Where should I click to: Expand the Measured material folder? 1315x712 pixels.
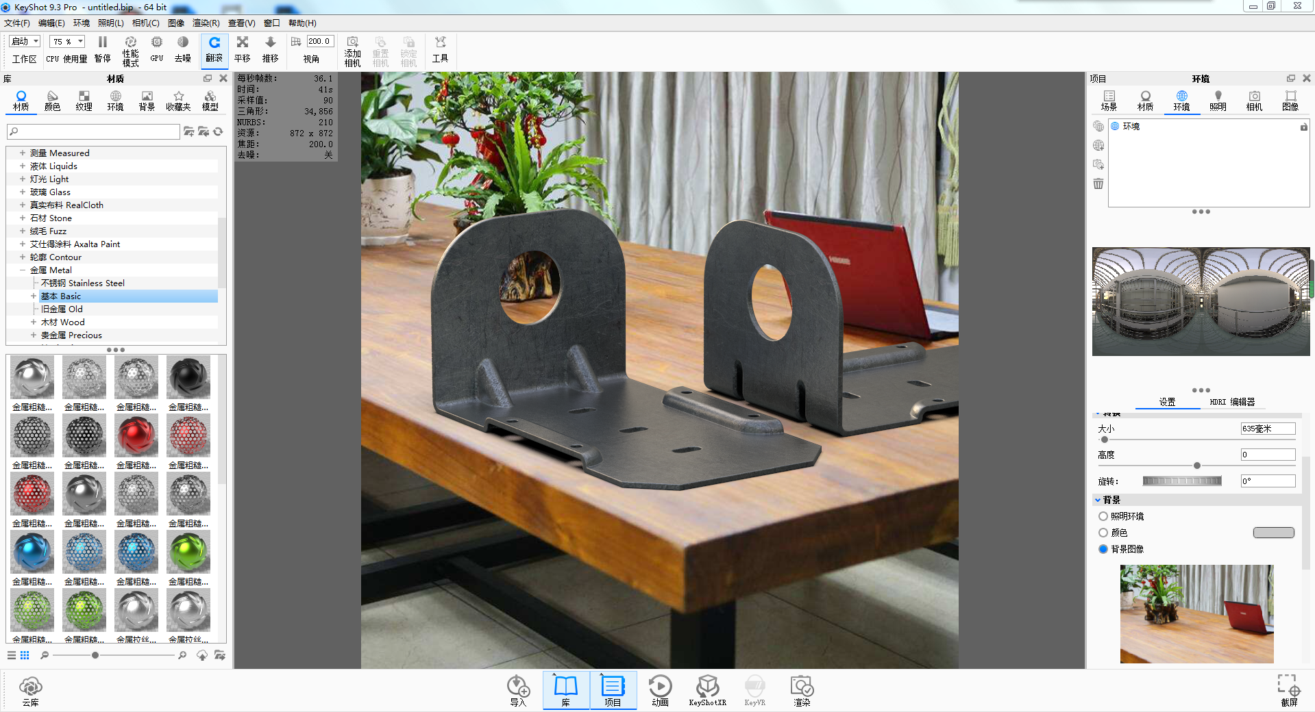(x=23, y=153)
